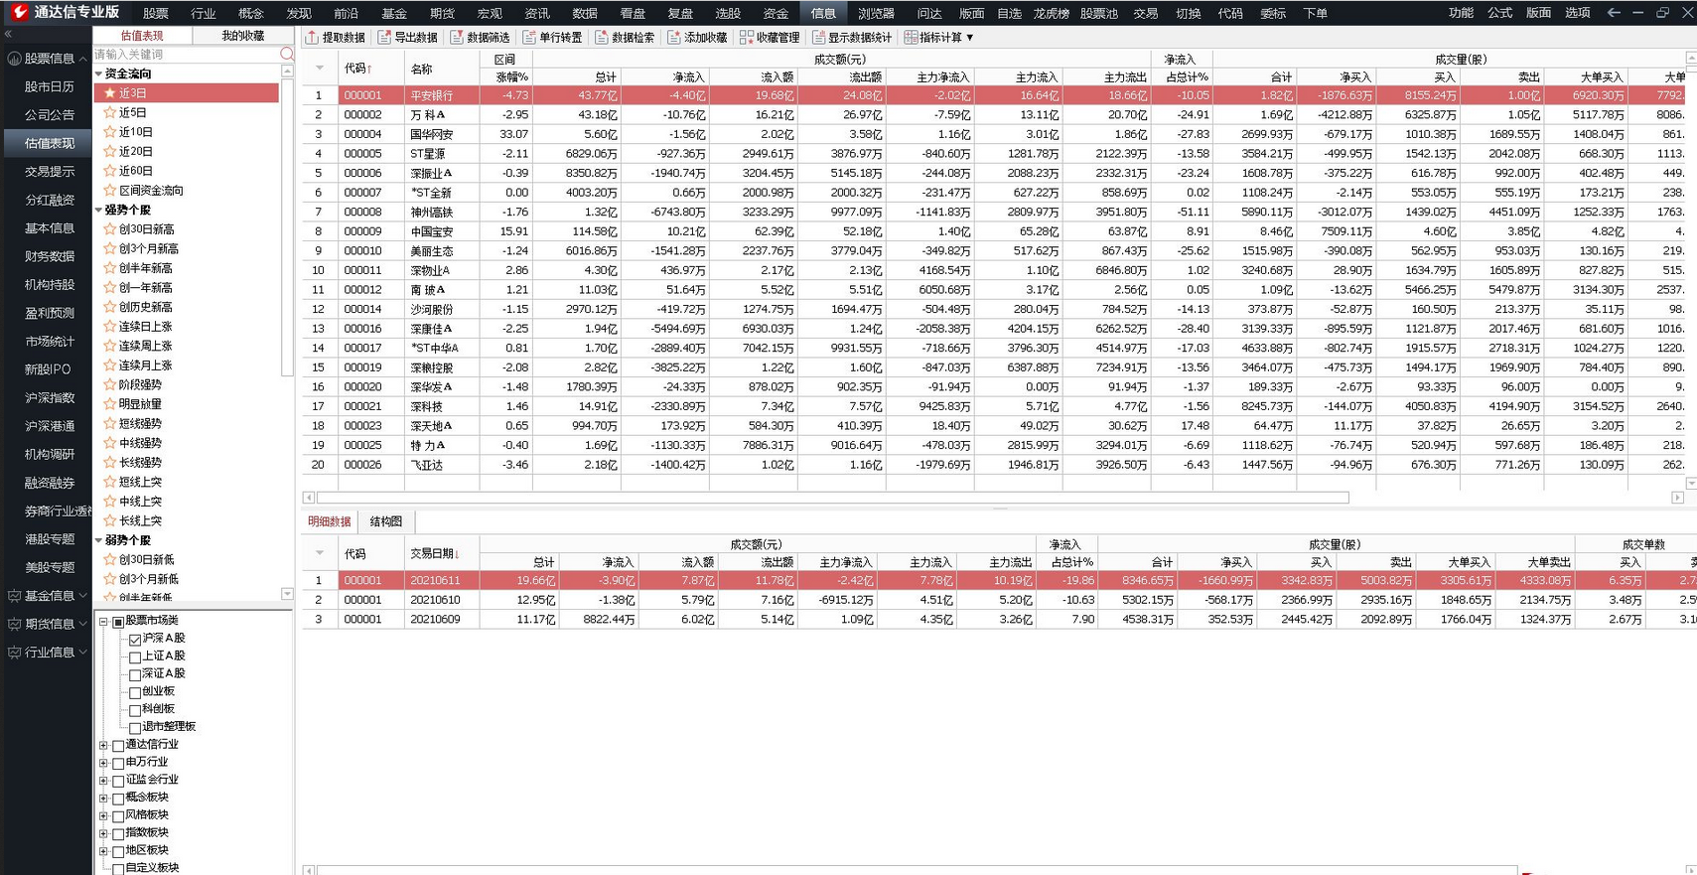1697x875 pixels.
Task: Select the 20210610 detail row
Action: pos(999,600)
